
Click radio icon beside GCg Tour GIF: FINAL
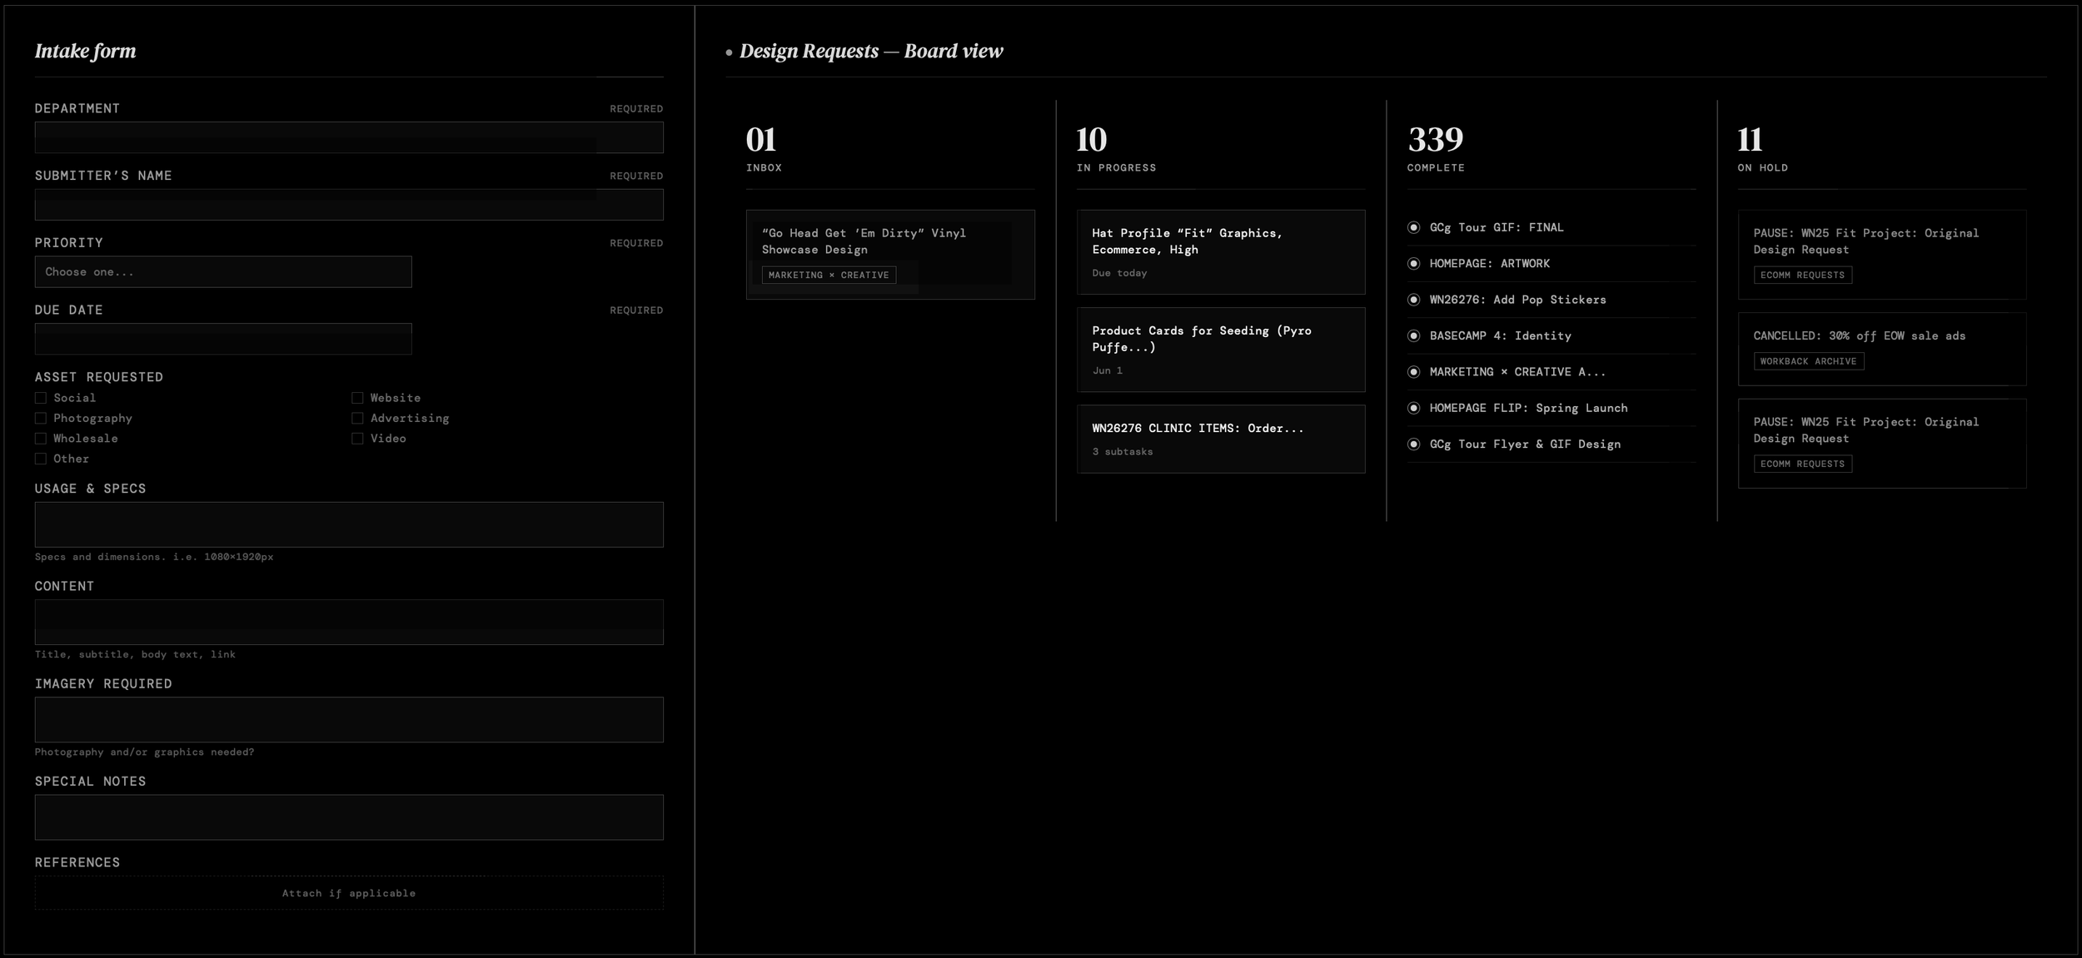coord(1413,227)
